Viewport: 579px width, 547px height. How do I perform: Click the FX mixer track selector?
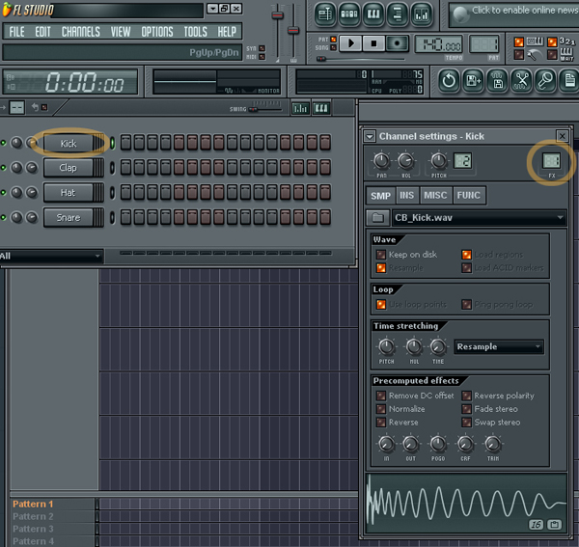pyautogui.click(x=551, y=161)
